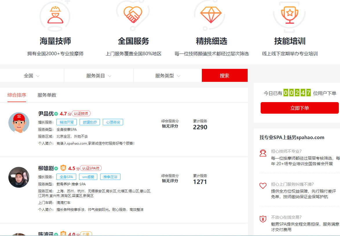Click the red 搜索 button
Viewport: 340px width, 236px height.
[225, 75]
